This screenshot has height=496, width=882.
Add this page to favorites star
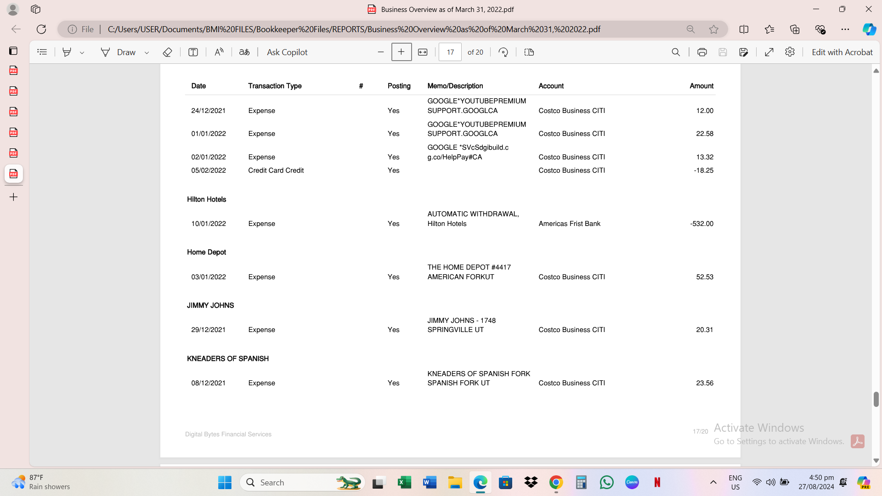click(x=713, y=29)
